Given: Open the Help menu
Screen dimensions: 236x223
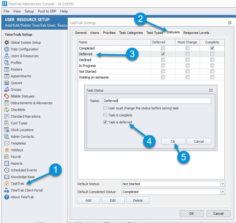Looking at the screenshot, I should [64, 11].
